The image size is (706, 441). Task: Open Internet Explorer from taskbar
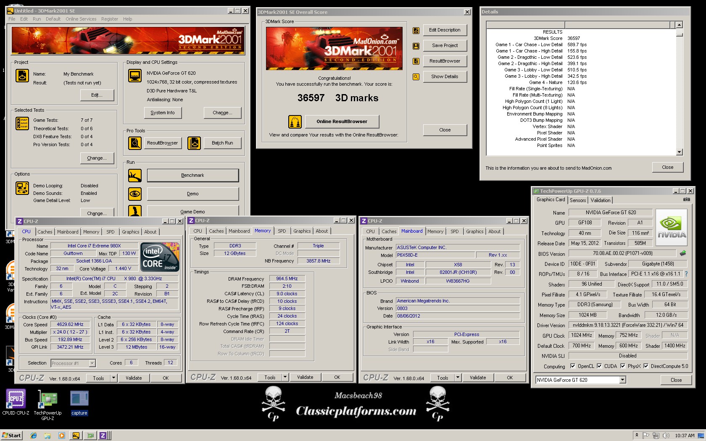coord(34,436)
